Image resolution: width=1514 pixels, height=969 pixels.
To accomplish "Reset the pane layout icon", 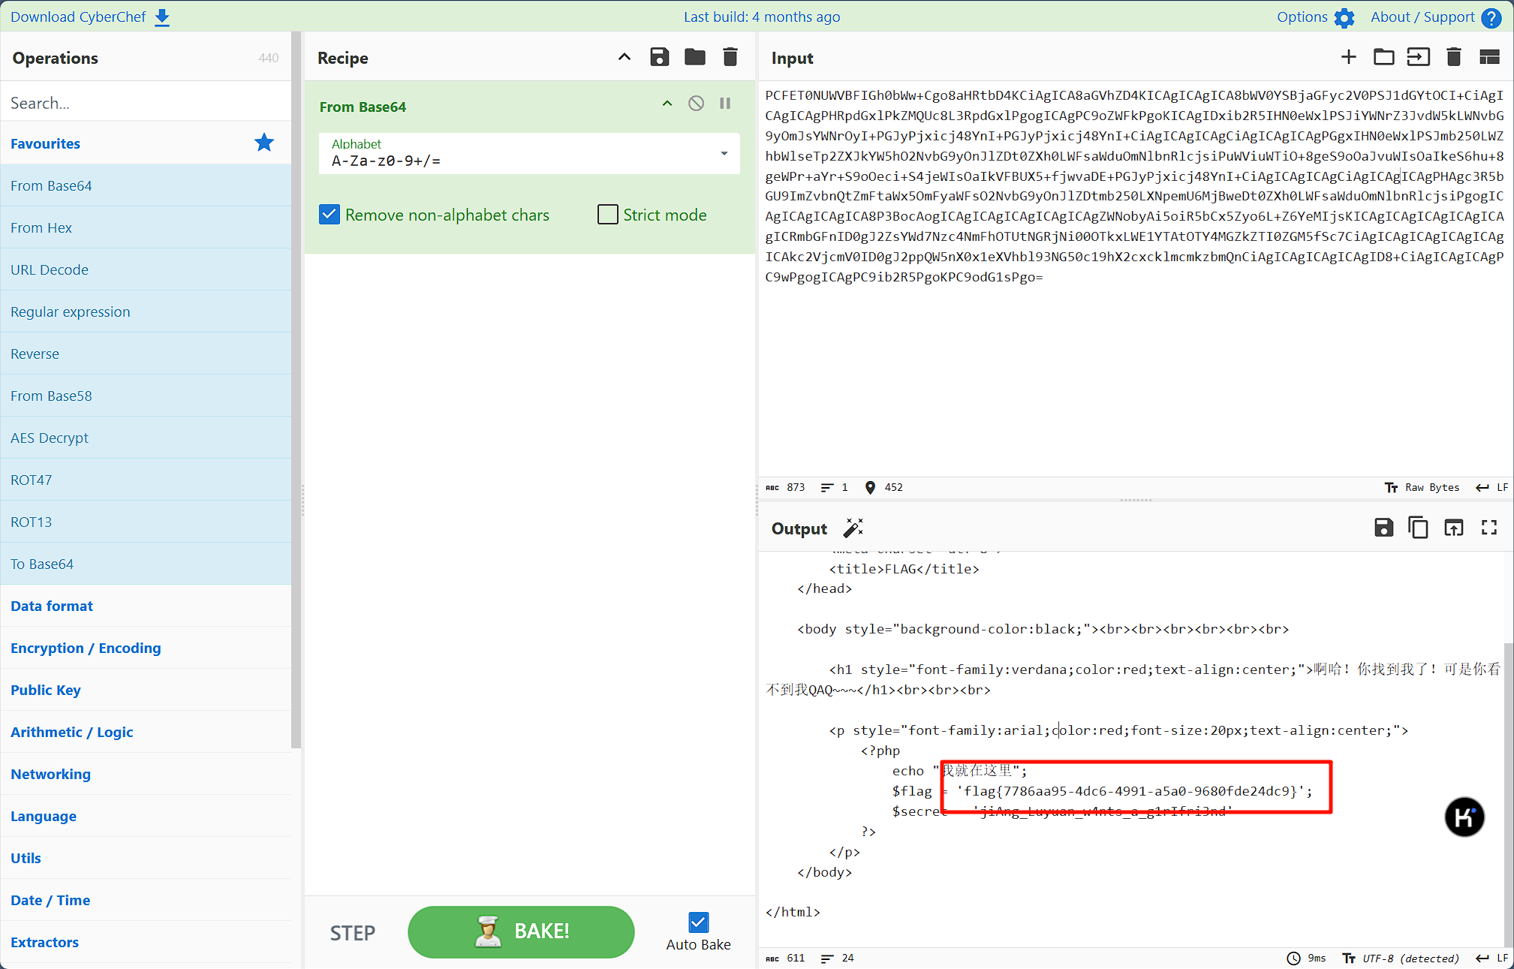I will coord(1489,57).
